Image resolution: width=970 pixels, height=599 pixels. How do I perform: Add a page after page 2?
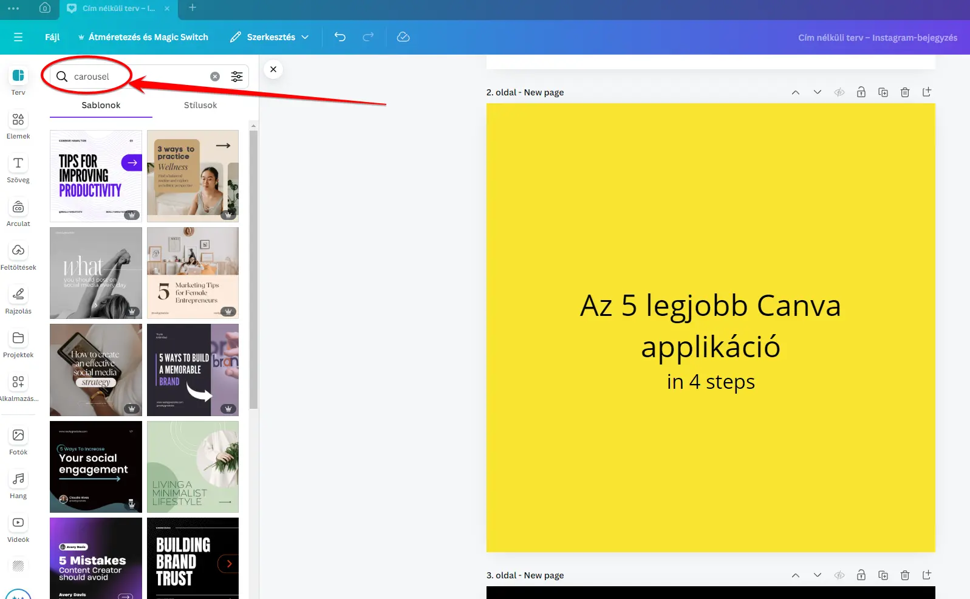click(927, 92)
